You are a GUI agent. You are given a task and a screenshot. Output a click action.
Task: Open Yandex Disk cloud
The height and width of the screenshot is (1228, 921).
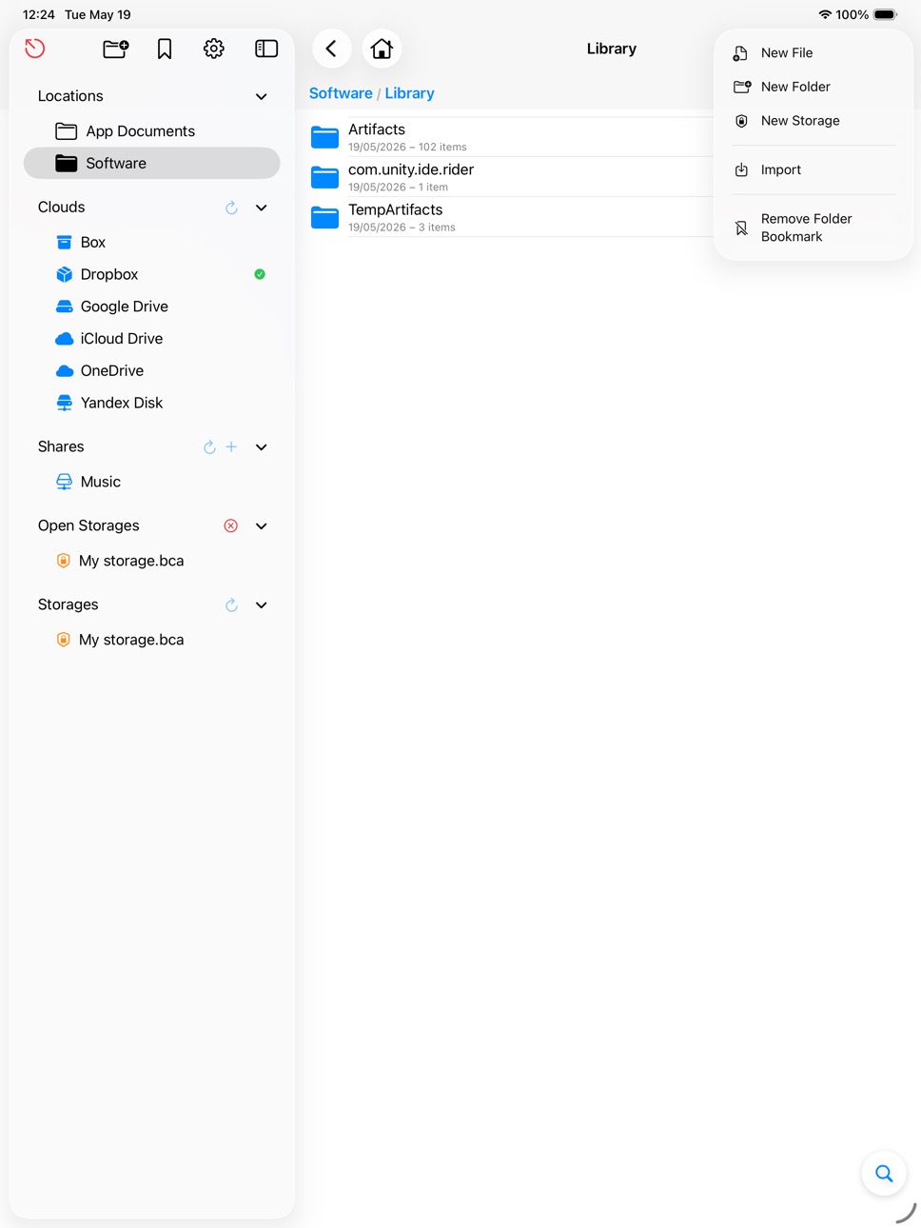pos(151,403)
